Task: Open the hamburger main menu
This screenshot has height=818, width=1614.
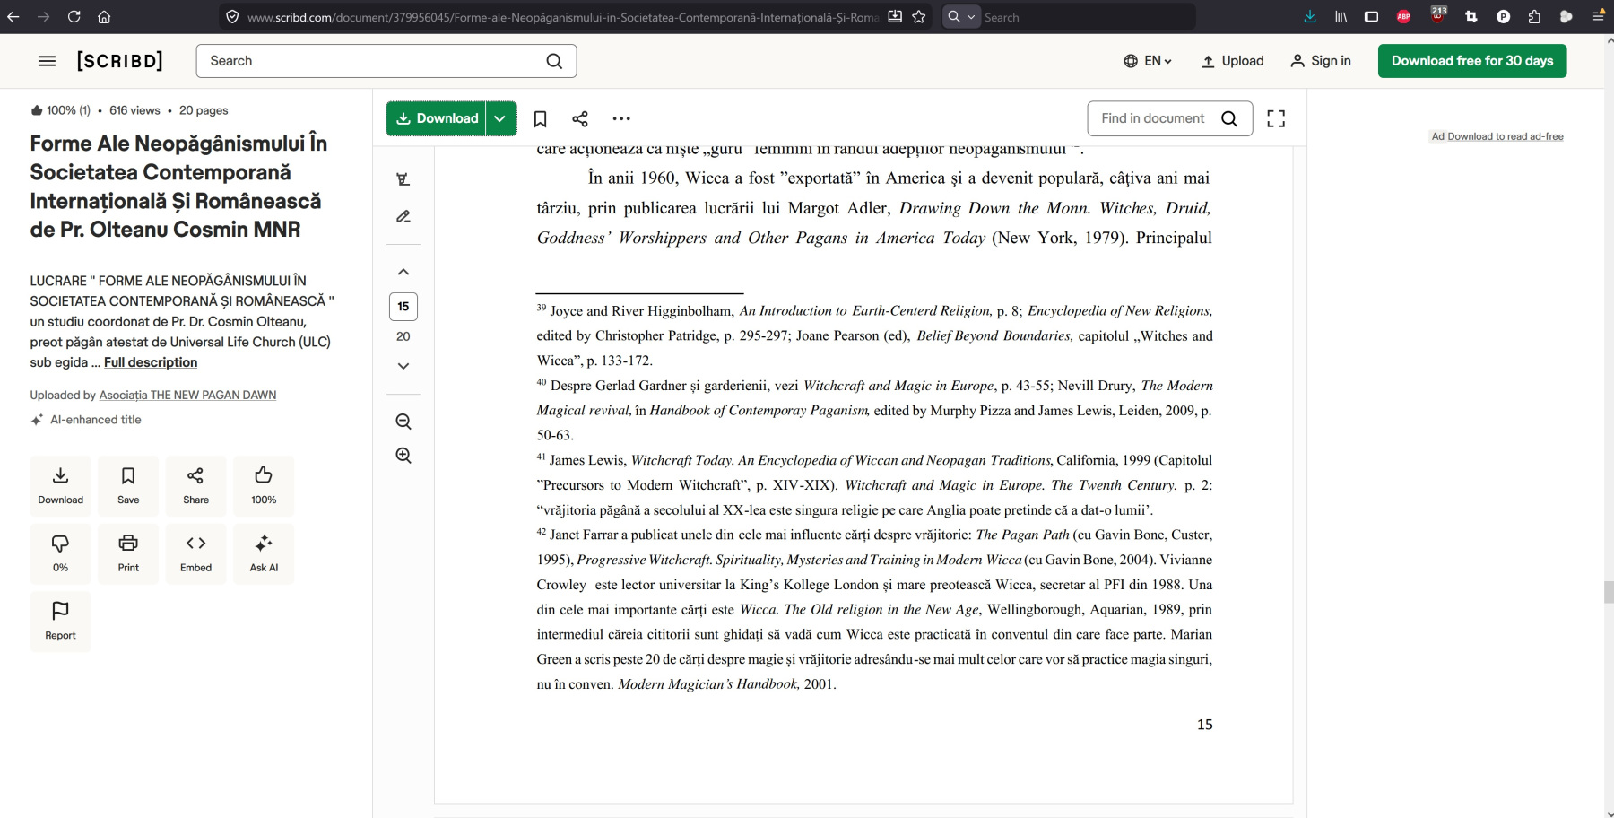Action: point(47,61)
